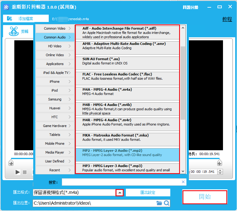Open the User Defined category
Viewport: 237px width, 211px height.
point(55,161)
